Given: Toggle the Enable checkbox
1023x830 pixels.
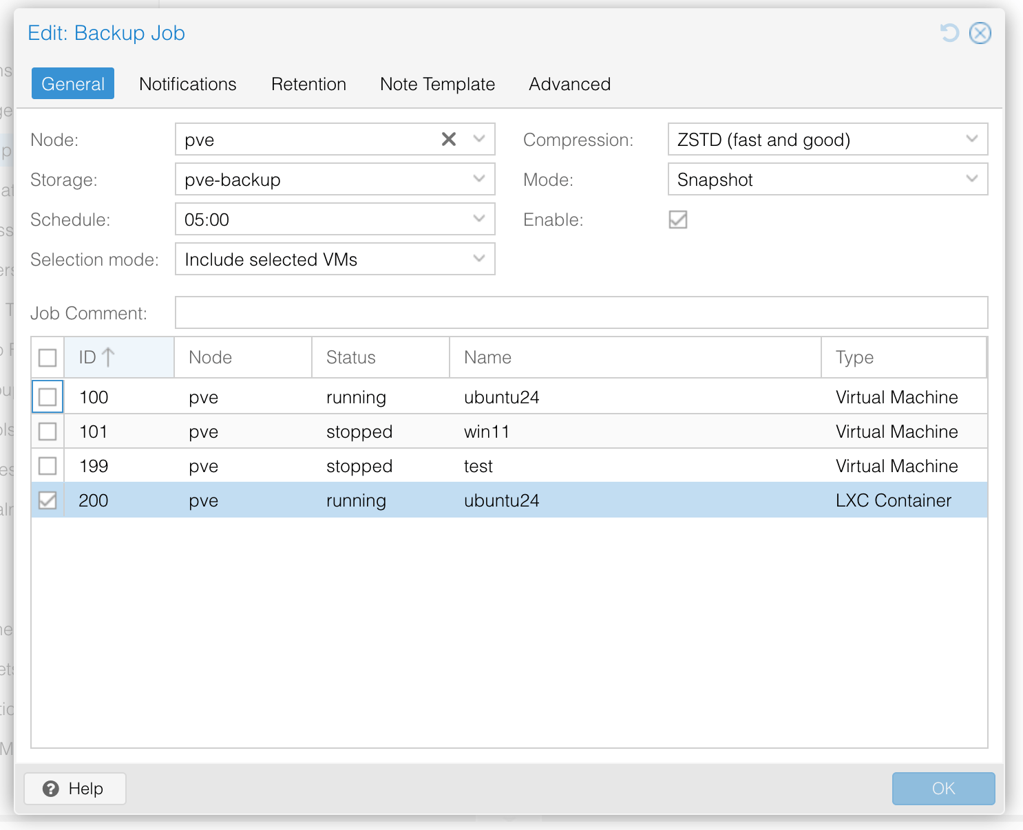Looking at the screenshot, I should click(678, 220).
